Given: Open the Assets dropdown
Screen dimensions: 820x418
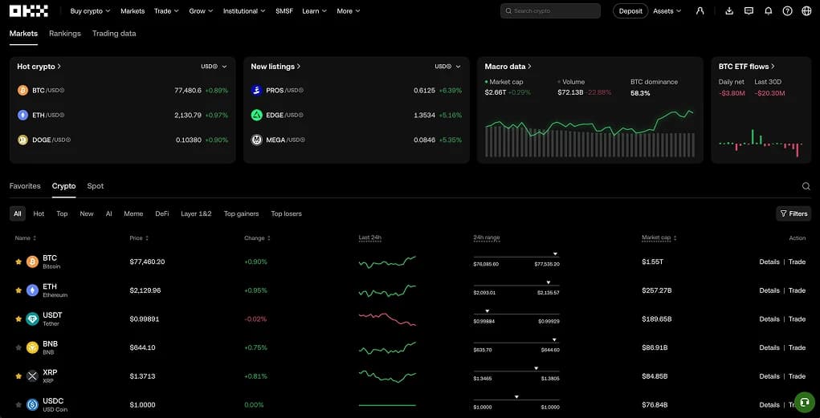Looking at the screenshot, I should [667, 11].
